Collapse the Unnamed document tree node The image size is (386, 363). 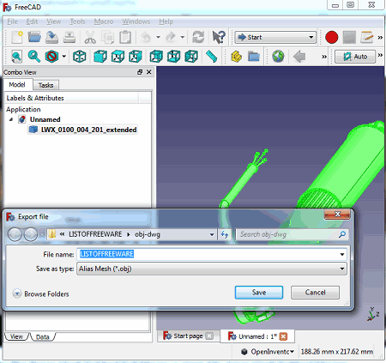point(11,119)
